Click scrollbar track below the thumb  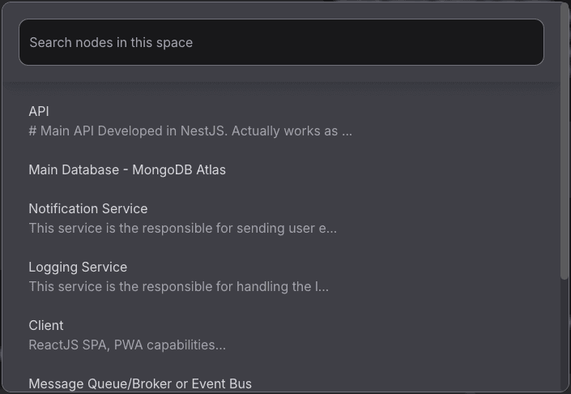tap(565, 336)
